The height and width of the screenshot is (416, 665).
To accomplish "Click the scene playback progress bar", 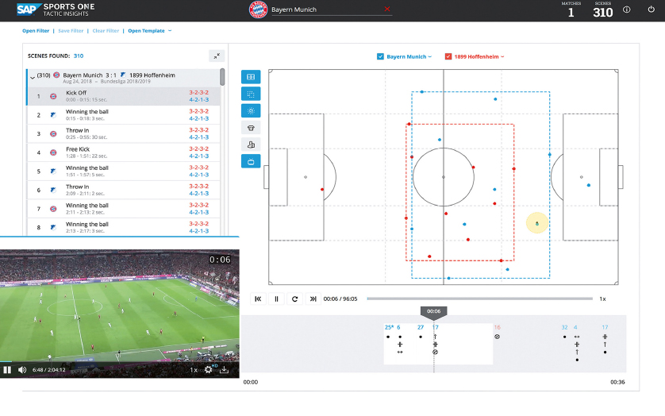I will 479,299.
